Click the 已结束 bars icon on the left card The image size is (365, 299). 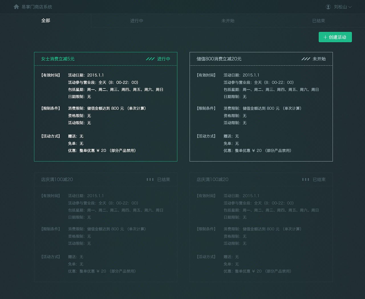pyautogui.click(x=150, y=180)
